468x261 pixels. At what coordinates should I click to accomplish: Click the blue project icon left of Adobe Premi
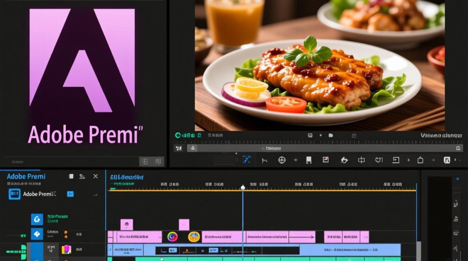click(x=15, y=194)
